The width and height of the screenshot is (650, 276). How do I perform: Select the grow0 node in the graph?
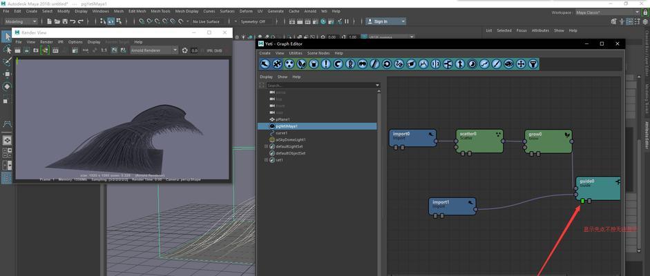[548, 141]
